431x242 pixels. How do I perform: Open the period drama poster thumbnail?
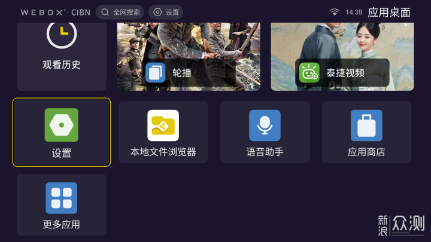tap(342, 57)
